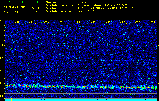159x101 pixels.
Task: Click the 2301 time marker
Action: (x=16, y=22)
